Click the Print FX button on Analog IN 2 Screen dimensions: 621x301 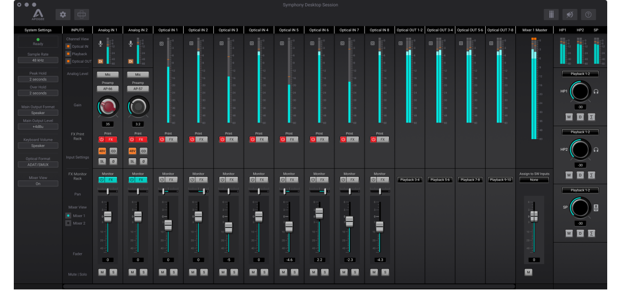pos(141,140)
